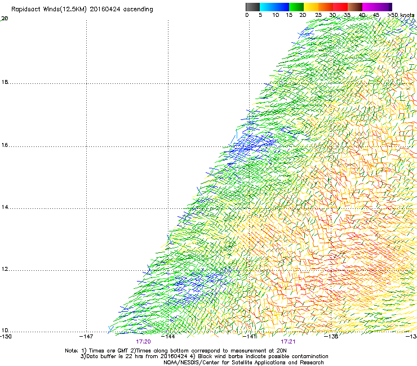Click the orange 25-30 knots legend swatch
This screenshot has width=417, height=366.
click(x=326, y=7)
